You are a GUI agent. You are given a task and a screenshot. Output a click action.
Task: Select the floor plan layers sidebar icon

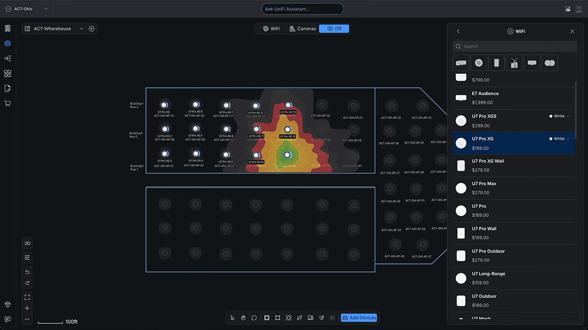tap(8, 43)
